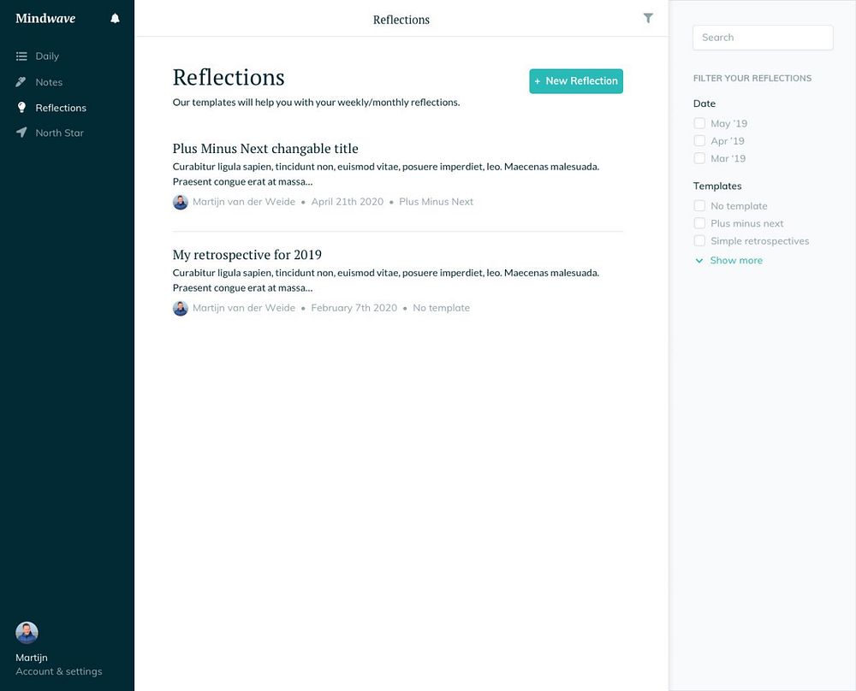The width and height of the screenshot is (856, 691).
Task: Focus the Search input field
Action: coord(763,38)
